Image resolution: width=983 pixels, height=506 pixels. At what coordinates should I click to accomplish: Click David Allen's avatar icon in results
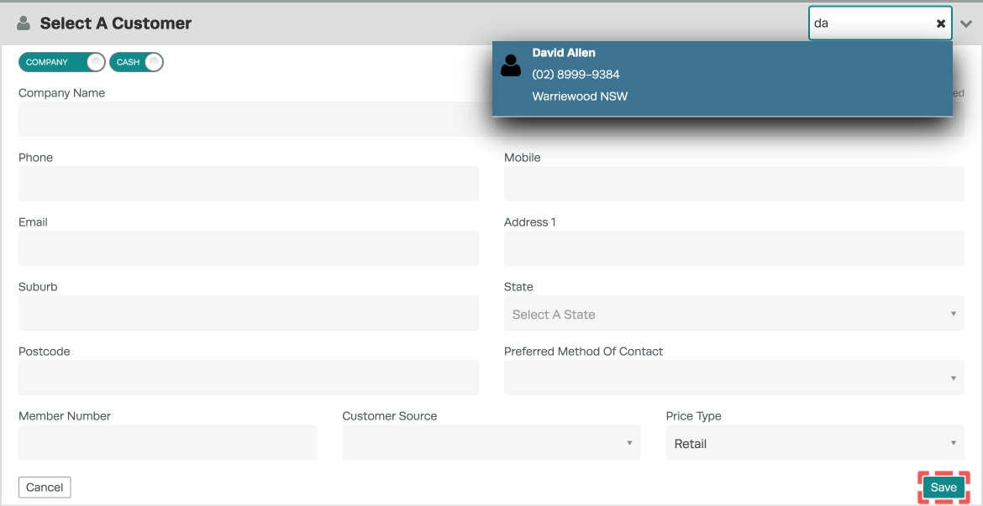511,65
